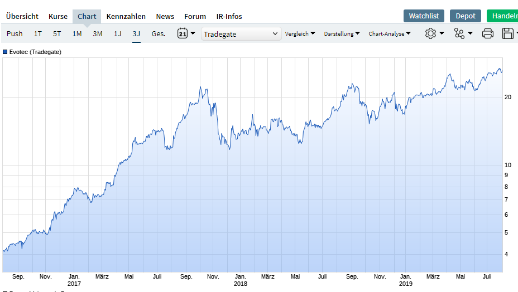Viewport: 518px width, 292px height.
Task: Click the blue Evotec legend square
Action: pos(5,52)
